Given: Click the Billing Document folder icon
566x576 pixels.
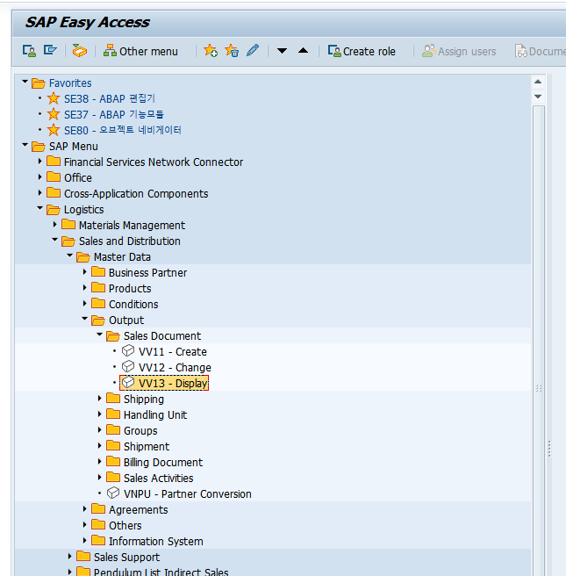Looking at the screenshot, I should tap(113, 461).
